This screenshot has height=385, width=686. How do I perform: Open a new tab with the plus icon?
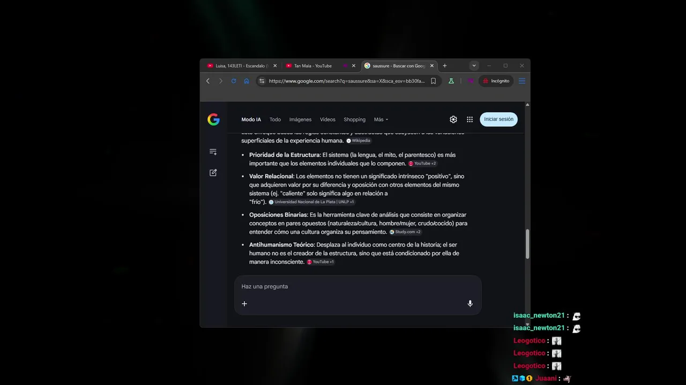point(445,66)
